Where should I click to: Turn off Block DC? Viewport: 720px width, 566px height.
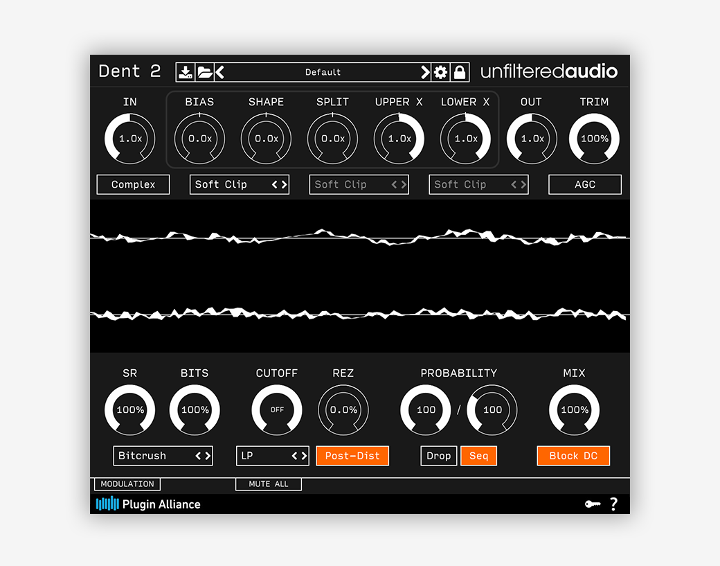click(573, 456)
